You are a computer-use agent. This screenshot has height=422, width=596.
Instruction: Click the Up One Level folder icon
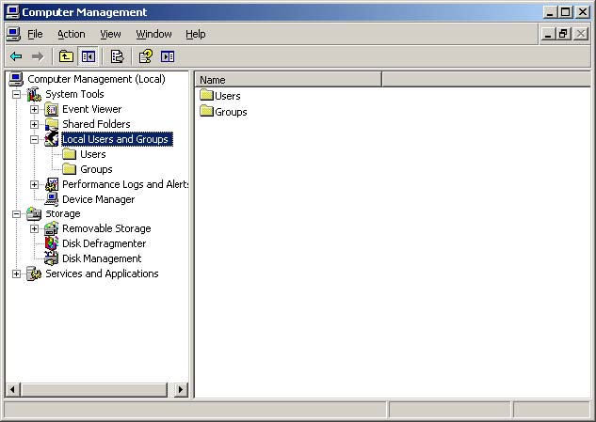pos(67,57)
